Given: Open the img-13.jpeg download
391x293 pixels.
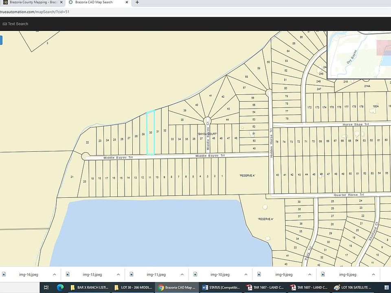Looking at the screenshot, I should pos(92,274).
